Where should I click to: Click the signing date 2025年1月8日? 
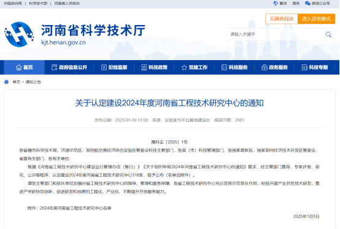point(306,217)
